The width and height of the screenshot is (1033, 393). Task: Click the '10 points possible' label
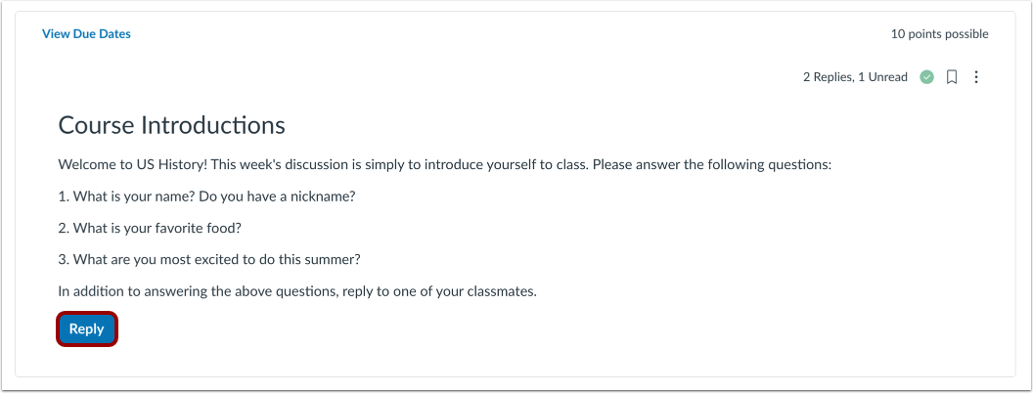(x=939, y=34)
